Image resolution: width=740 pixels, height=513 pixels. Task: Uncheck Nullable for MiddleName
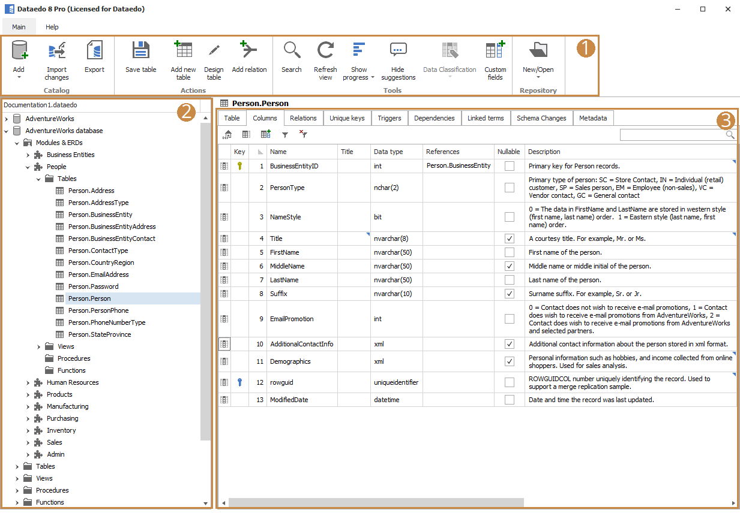tap(510, 266)
